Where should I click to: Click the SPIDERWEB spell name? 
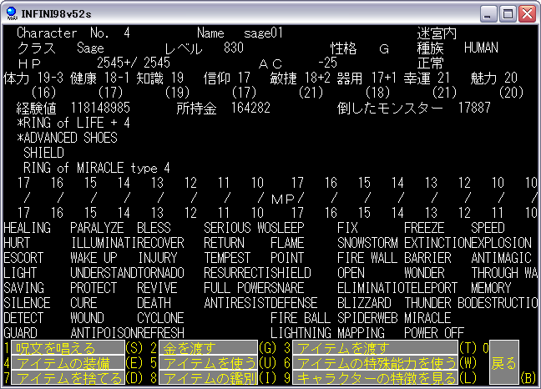point(367,318)
